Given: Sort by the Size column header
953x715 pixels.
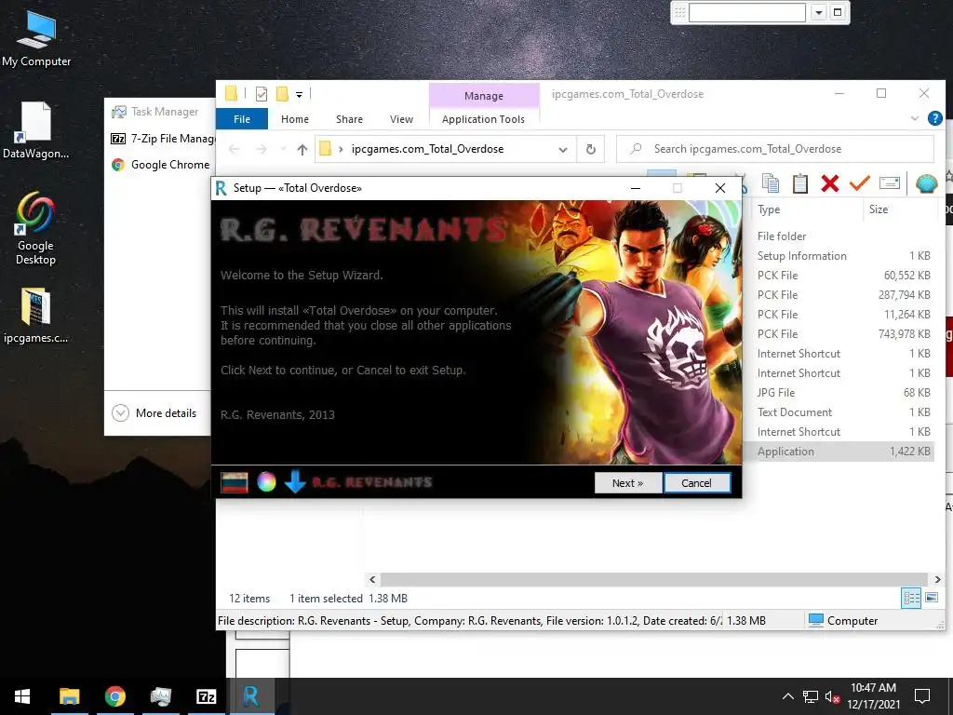Looking at the screenshot, I should tap(879, 209).
